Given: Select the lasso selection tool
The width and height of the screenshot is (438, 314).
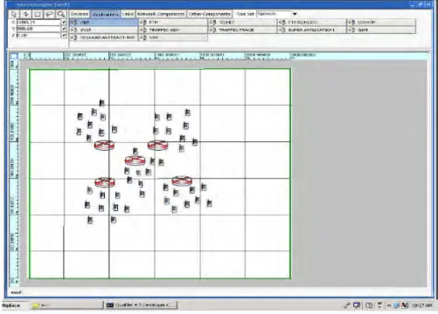Looking at the screenshot, I should pos(49,14).
